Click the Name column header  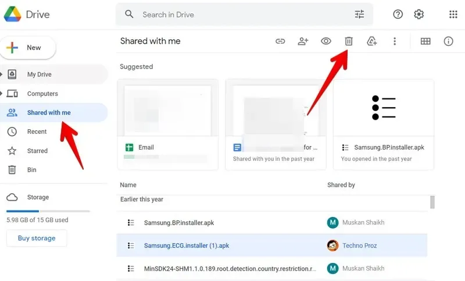[x=128, y=185]
